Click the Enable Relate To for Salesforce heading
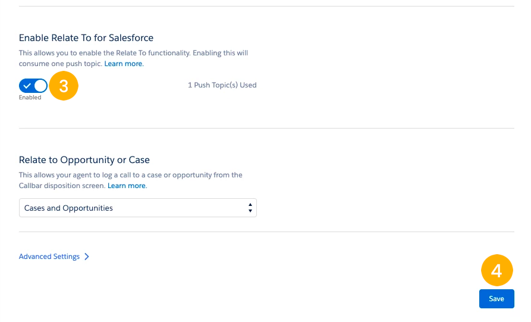This screenshot has height=322, width=531. tap(86, 37)
